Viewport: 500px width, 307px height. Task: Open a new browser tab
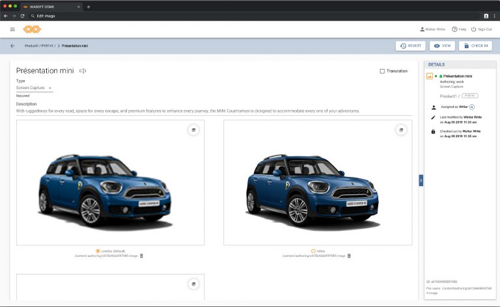point(89,7)
